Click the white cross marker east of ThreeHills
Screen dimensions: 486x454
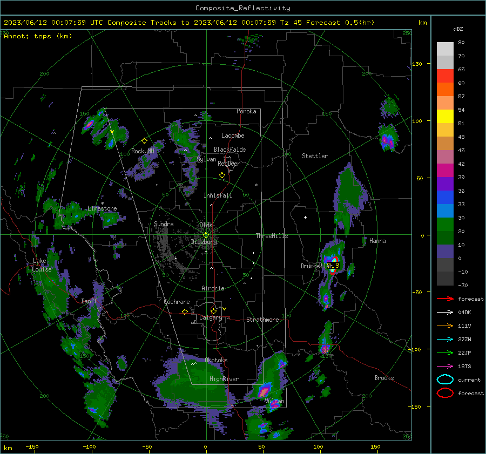pos(305,217)
